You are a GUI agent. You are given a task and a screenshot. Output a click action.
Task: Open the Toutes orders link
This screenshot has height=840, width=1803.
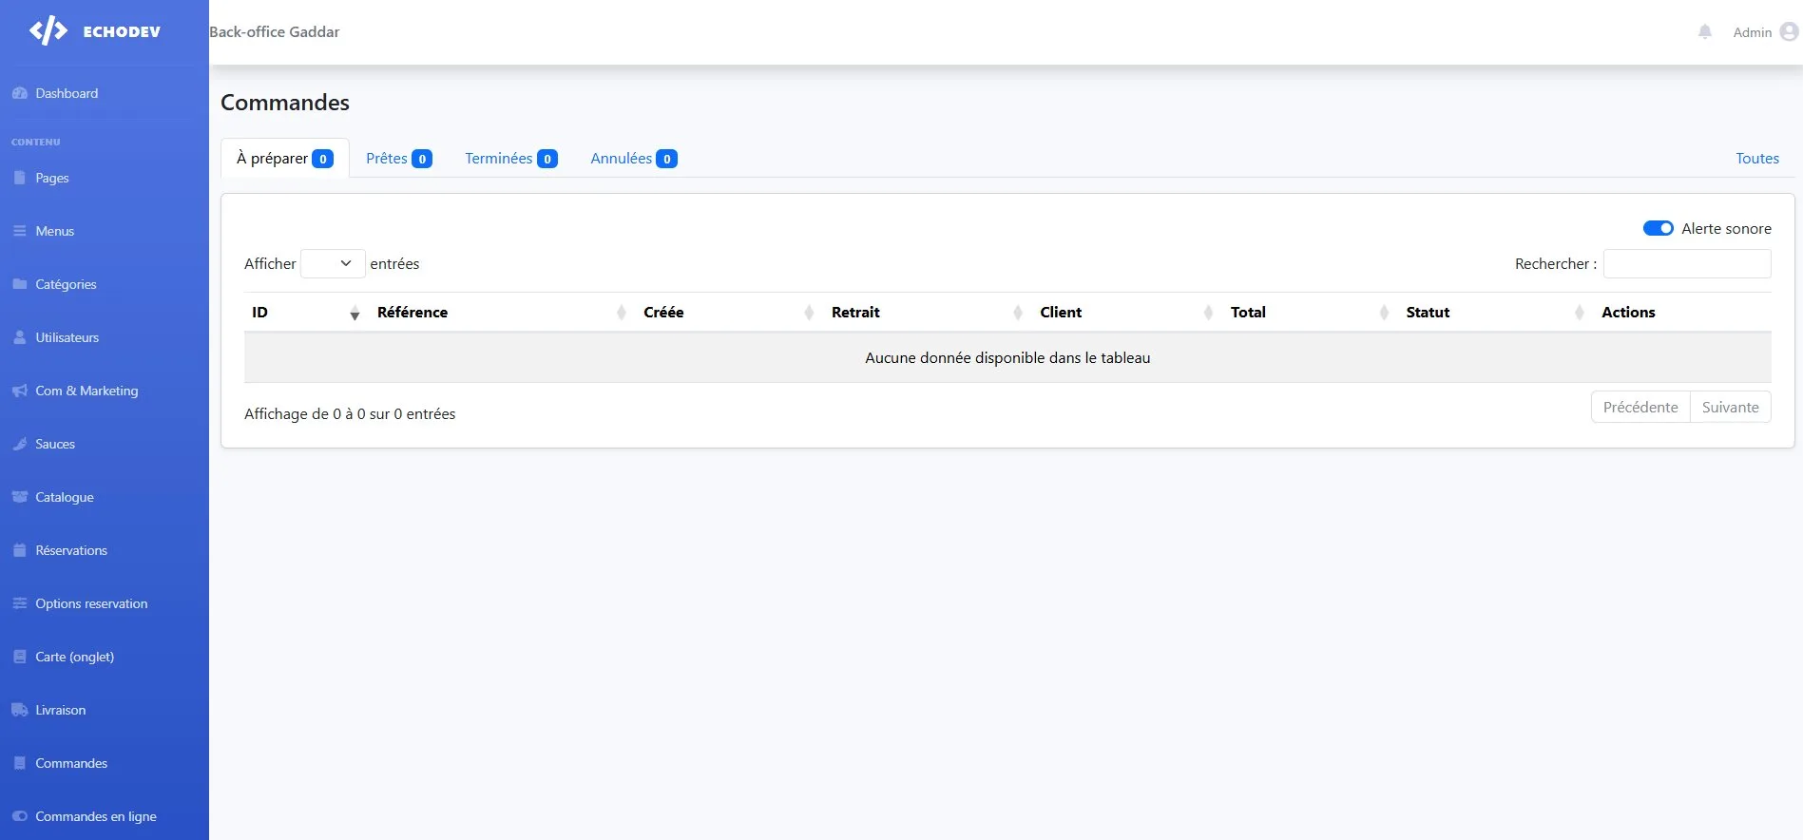(1757, 158)
